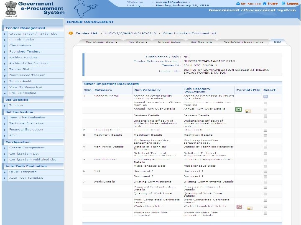Open Financial Evaluation link
301x225 pixels.
[26, 130]
